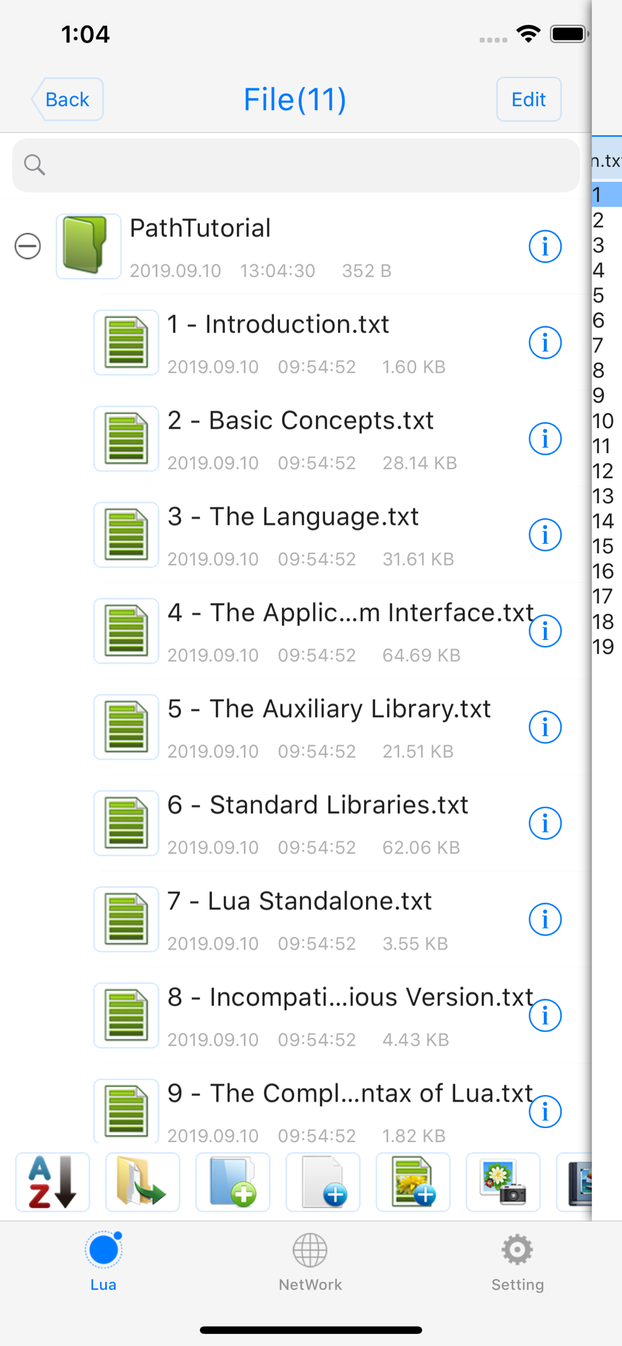Screen dimensions: 622x1346
Task: Collapse the PathTutorial folder with minus circle
Action: click(28, 246)
